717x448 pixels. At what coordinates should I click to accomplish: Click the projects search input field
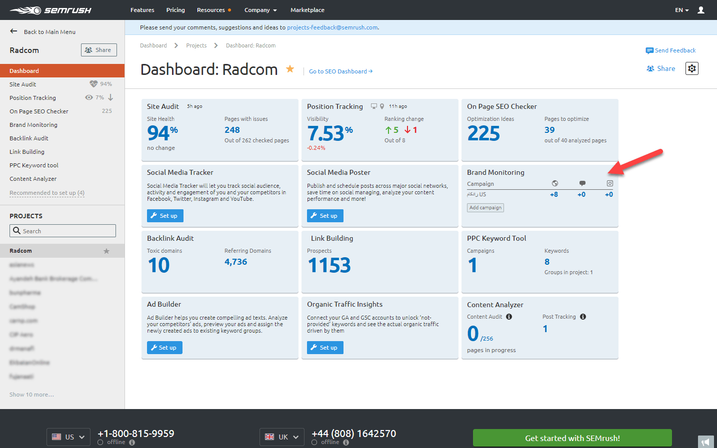(x=63, y=231)
